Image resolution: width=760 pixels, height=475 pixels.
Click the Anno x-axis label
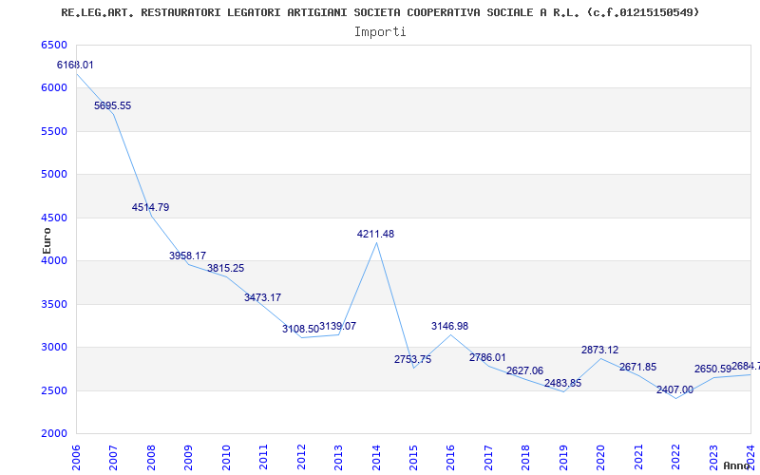click(737, 465)
